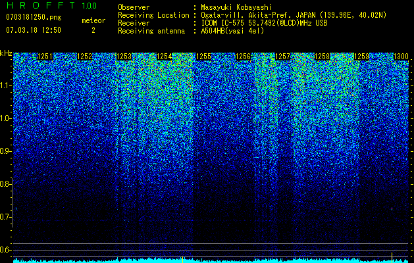
Task: Click the 0.8 kHz axis label
Action: (x=6, y=184)
